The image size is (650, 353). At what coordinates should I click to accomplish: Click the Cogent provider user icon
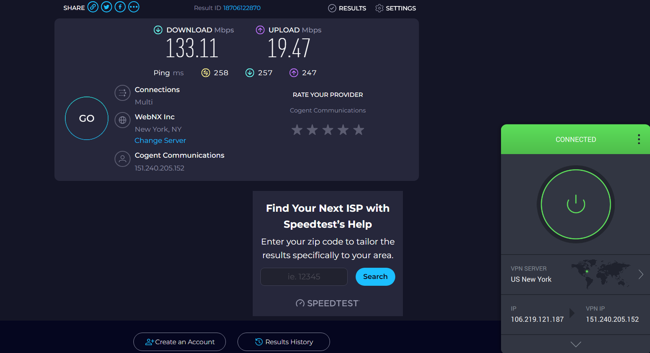[x=123, y=159]
